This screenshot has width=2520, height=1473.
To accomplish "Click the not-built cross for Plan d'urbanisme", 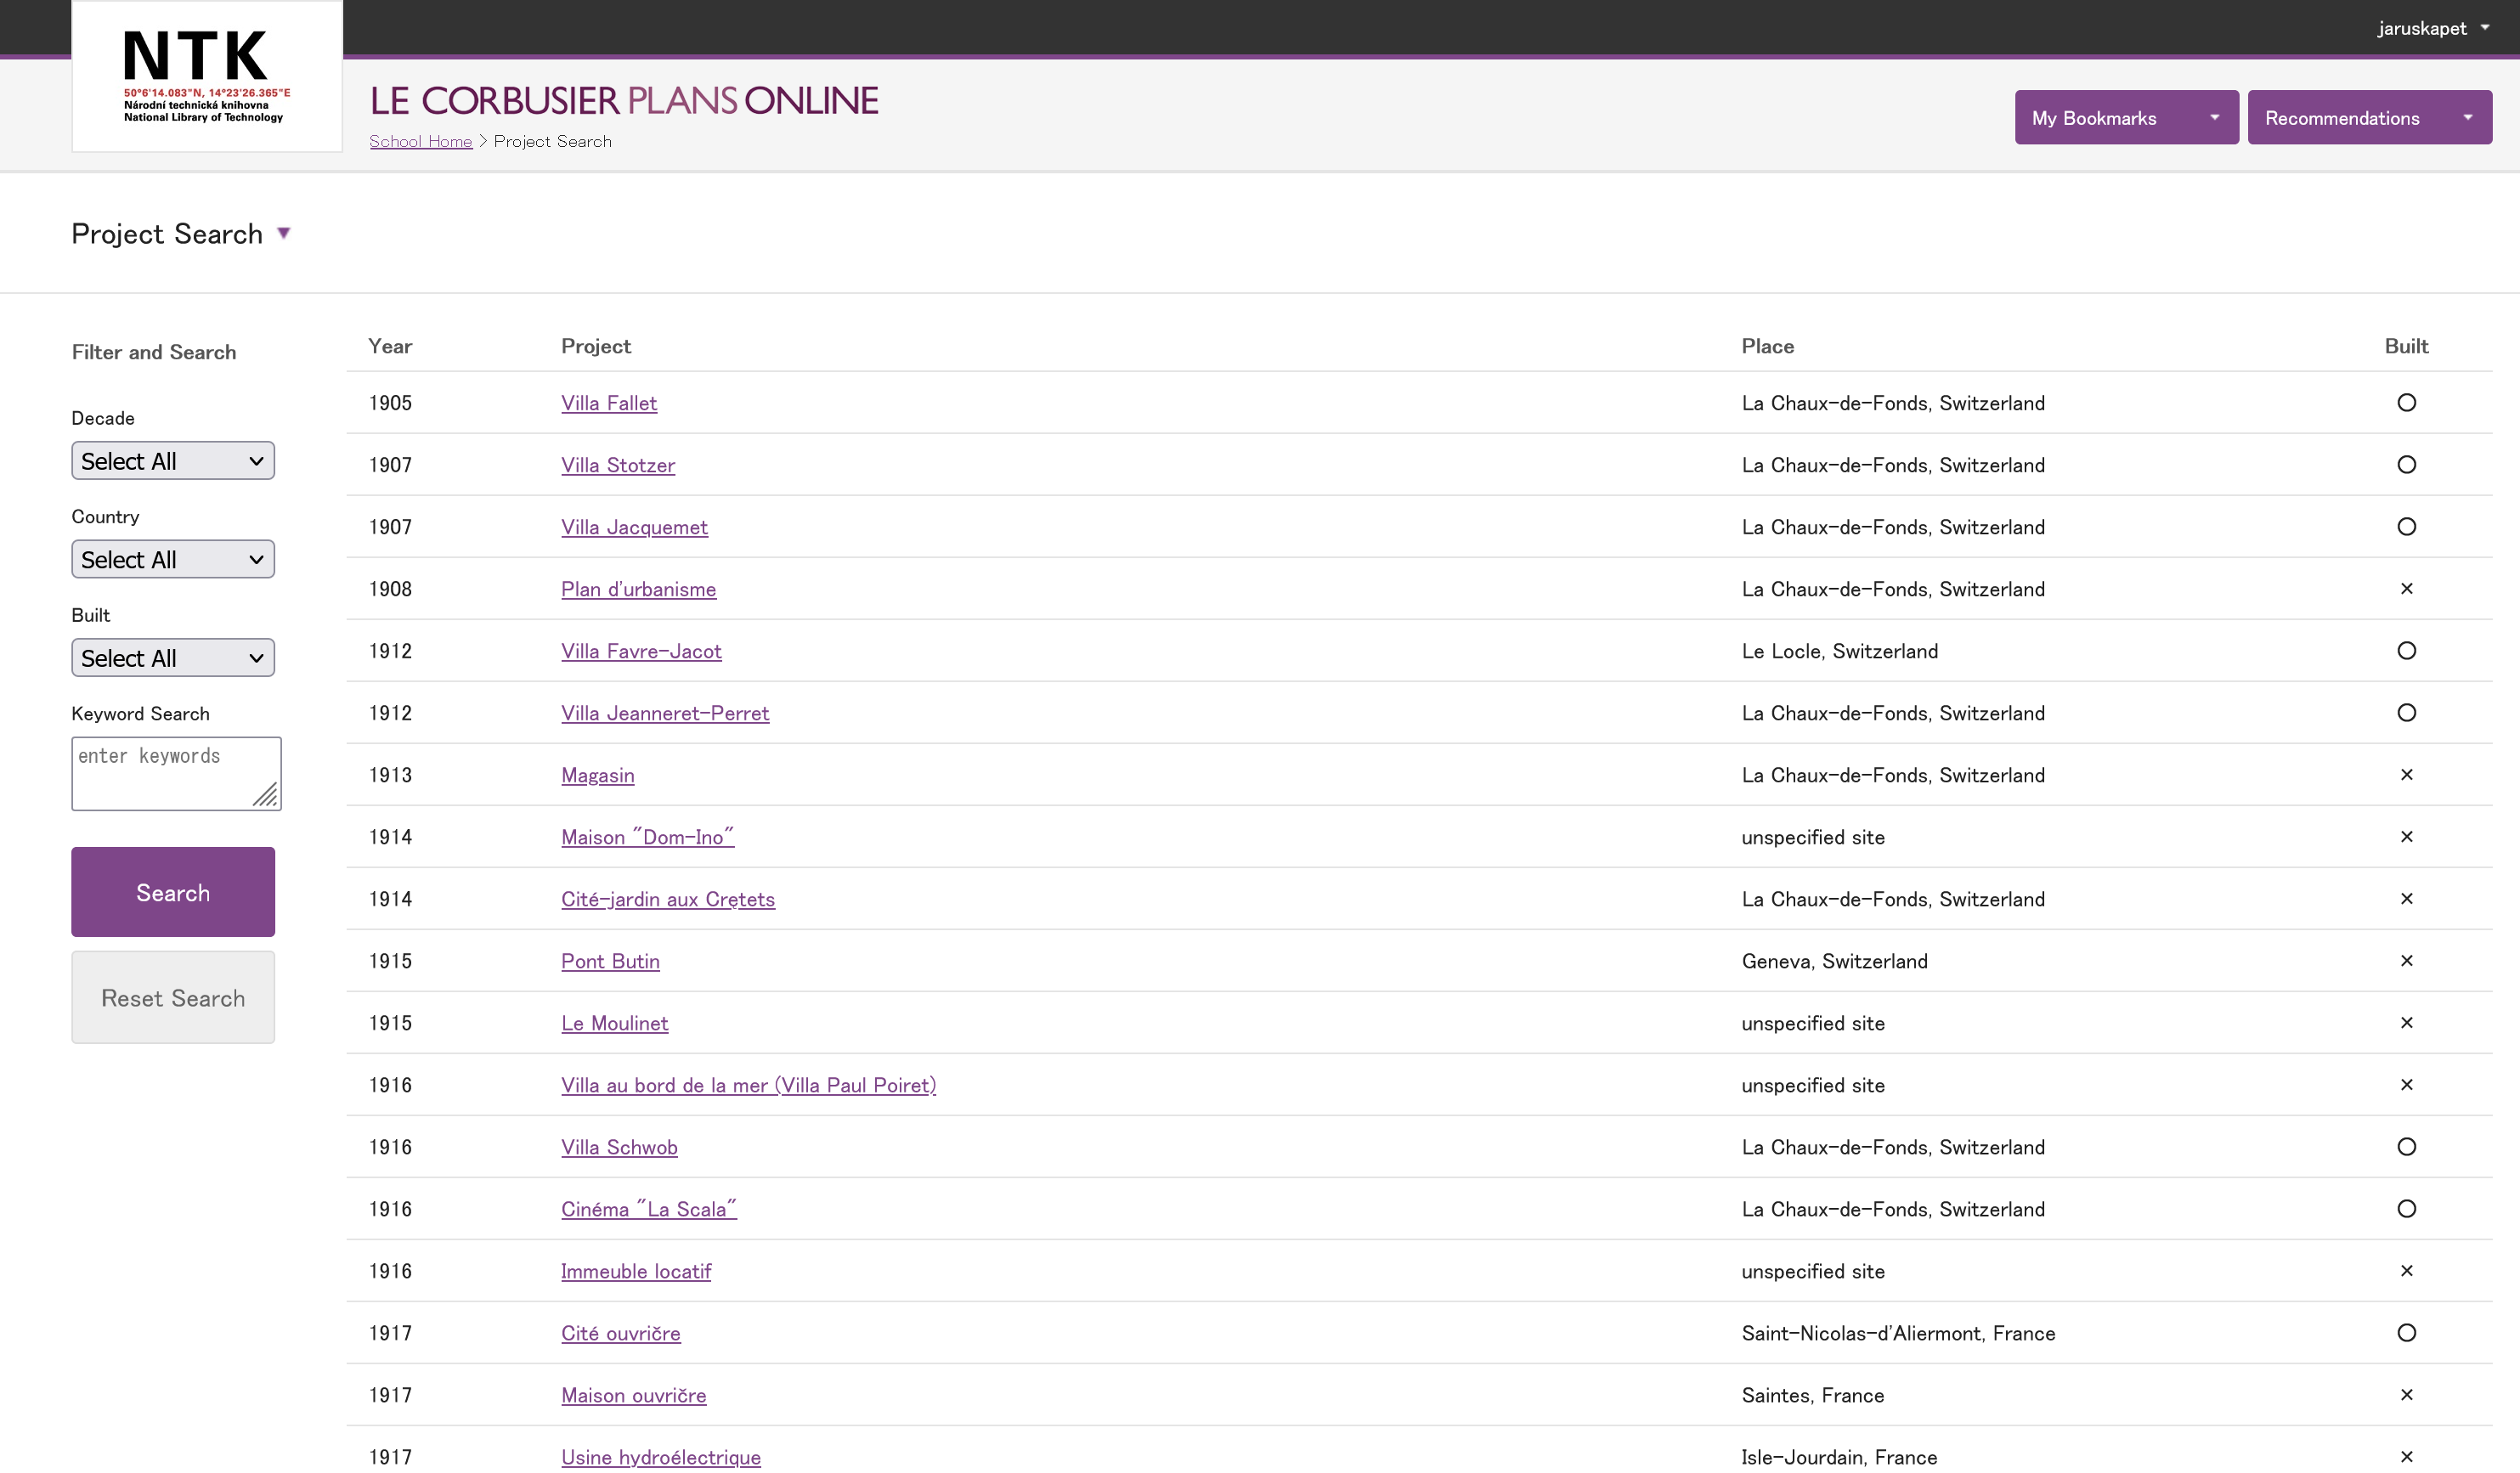I will (2406, 589).
